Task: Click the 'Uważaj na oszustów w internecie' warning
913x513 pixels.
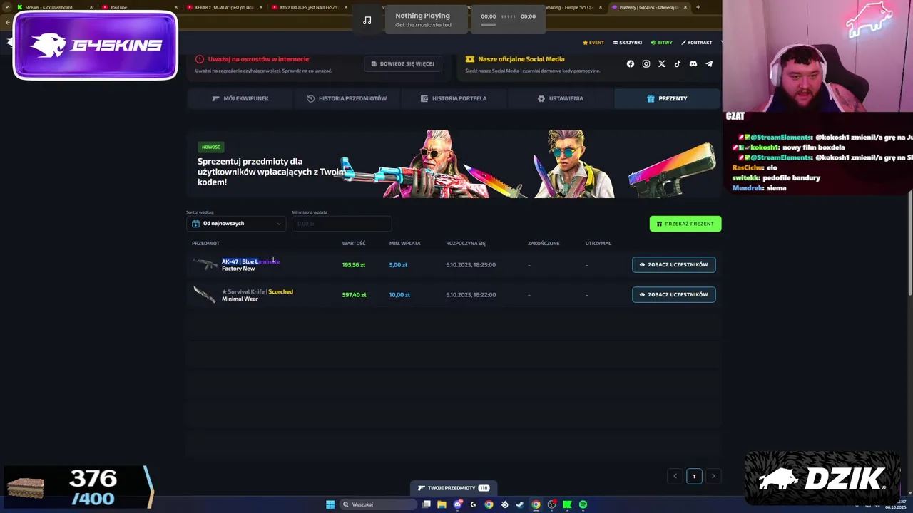Action: point(258,59)
